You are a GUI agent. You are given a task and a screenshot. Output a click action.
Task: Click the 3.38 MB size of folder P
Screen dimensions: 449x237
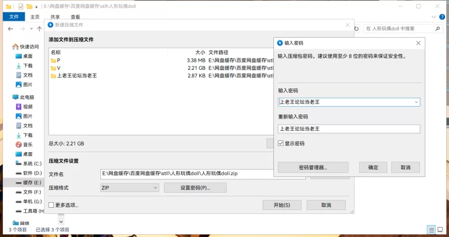[196, 61]
